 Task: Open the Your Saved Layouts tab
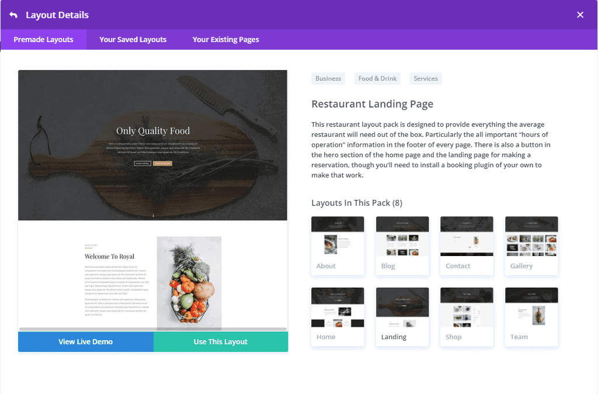[x=133, y=39]
